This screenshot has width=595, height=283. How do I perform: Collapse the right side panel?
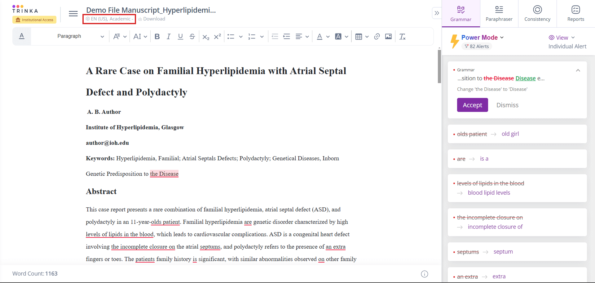[x=437, y=13]
